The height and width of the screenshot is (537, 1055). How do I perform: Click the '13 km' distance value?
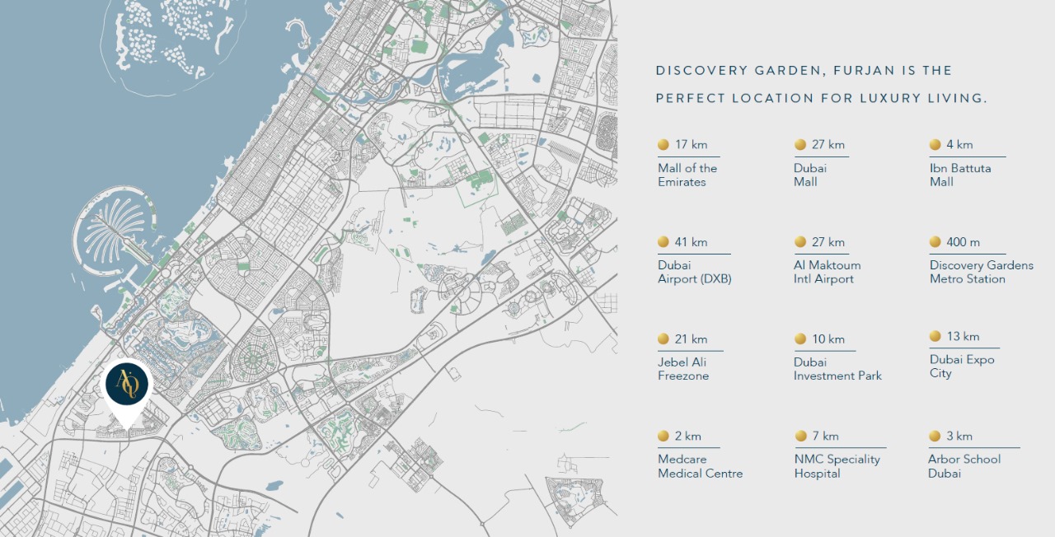click(x=963, y=336)
